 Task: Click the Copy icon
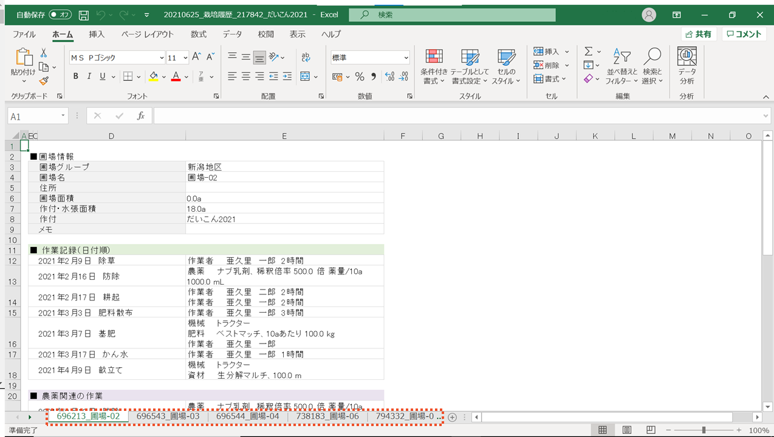tap(44, 67)
